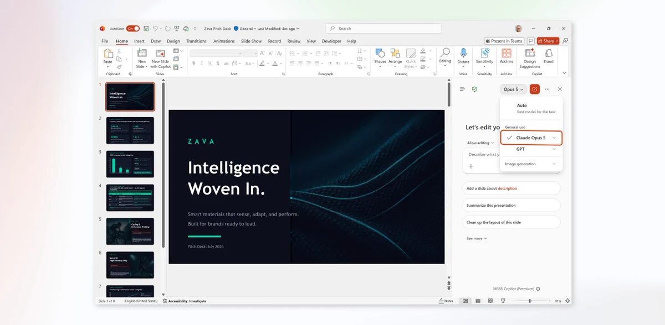Click the three-dots more options in Copilot pane
Viewport: 665px width, 325px height.
pos(548,89)
